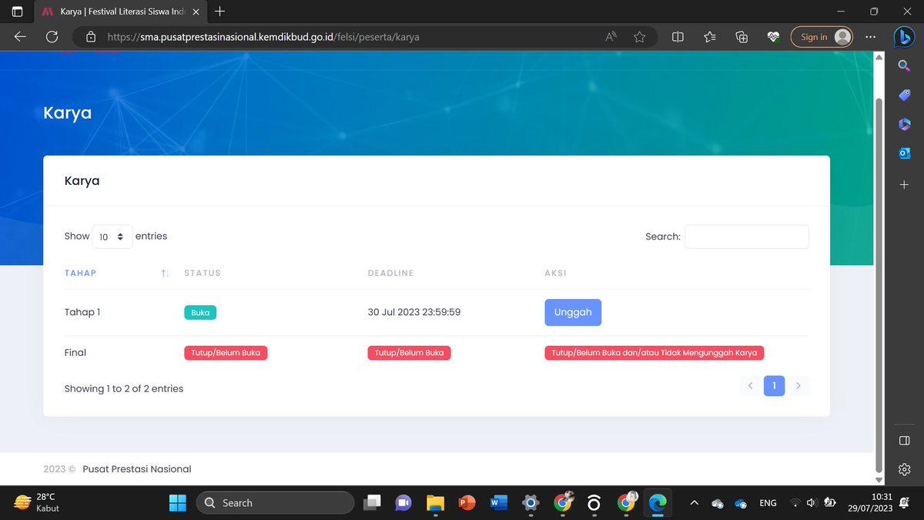
Task: Add a sidebar app with plus icon
Action: tap(904, 185)
